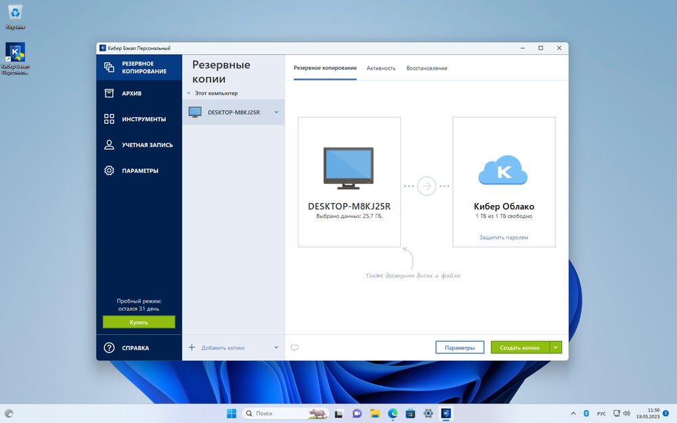
Task: Open the Settings (Параметры) gear icon in the sidebar
Action: tap(109, 171)
